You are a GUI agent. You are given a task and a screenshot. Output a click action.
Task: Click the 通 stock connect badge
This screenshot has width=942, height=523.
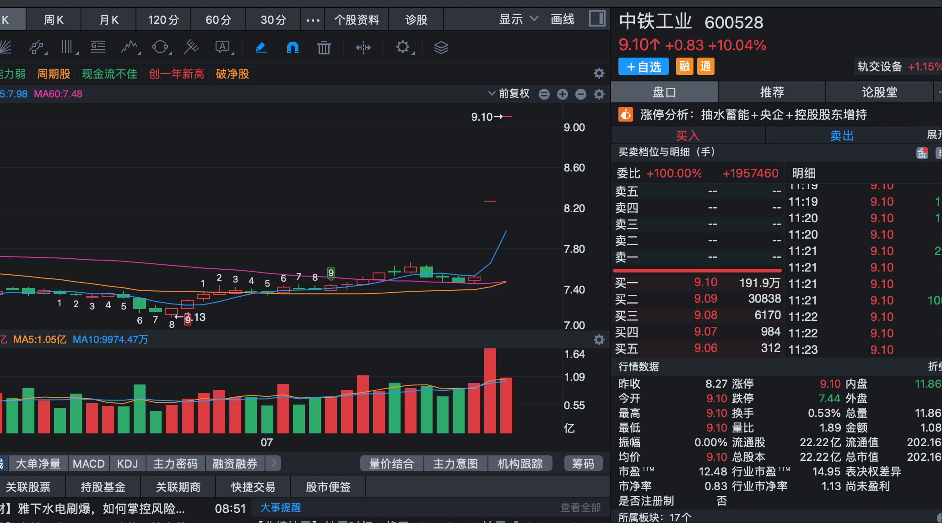pyautogui.click(x=705, y=66)
